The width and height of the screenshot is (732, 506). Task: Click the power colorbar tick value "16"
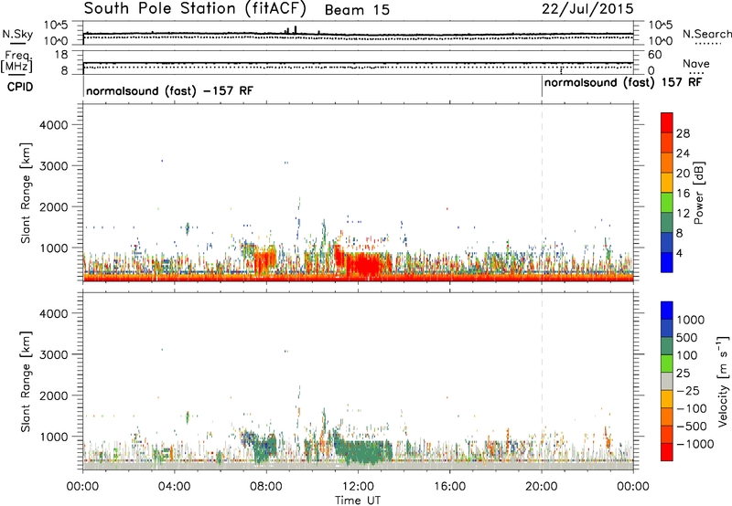(x=683, y=194)
